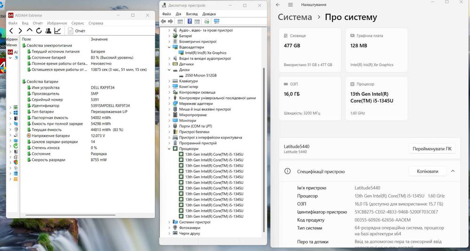Click the Система breadcrumb link in Settings
This screenshot has width=470, height=251.
tap(295, 17)
